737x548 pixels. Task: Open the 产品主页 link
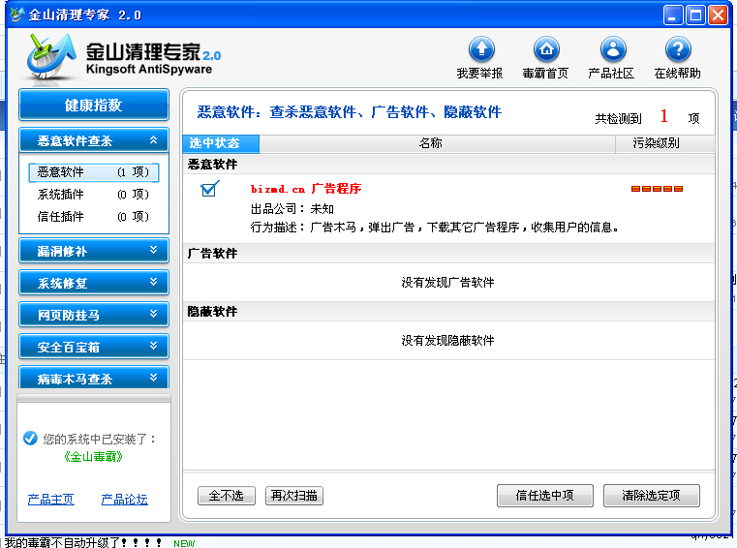tap(50, 500)
